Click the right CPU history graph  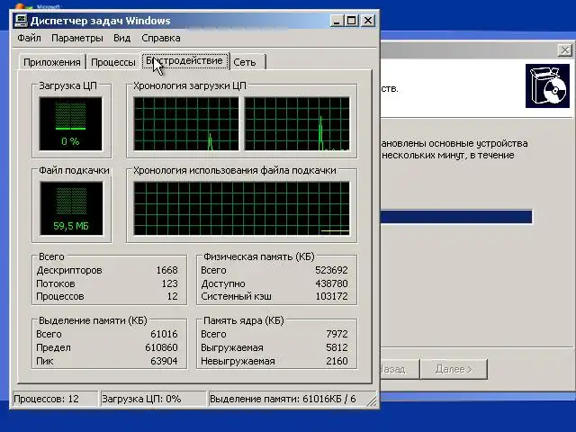(297, 124)
